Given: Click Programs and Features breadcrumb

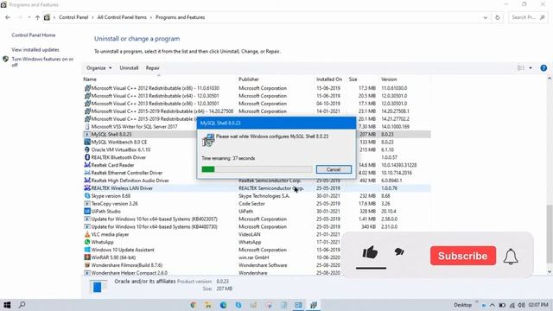Looking at the screenshot, I should [x=180, y=17].
